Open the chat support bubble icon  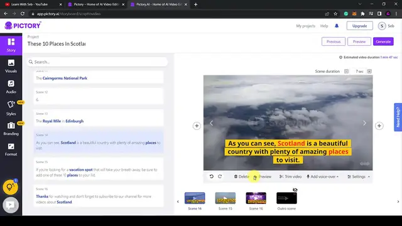pos(11,205)
